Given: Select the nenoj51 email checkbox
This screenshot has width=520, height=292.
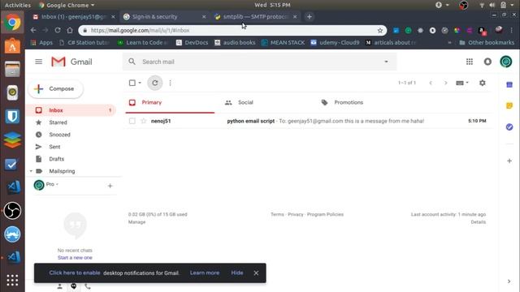Looking at the screenshot, I should tap(132, 121).
